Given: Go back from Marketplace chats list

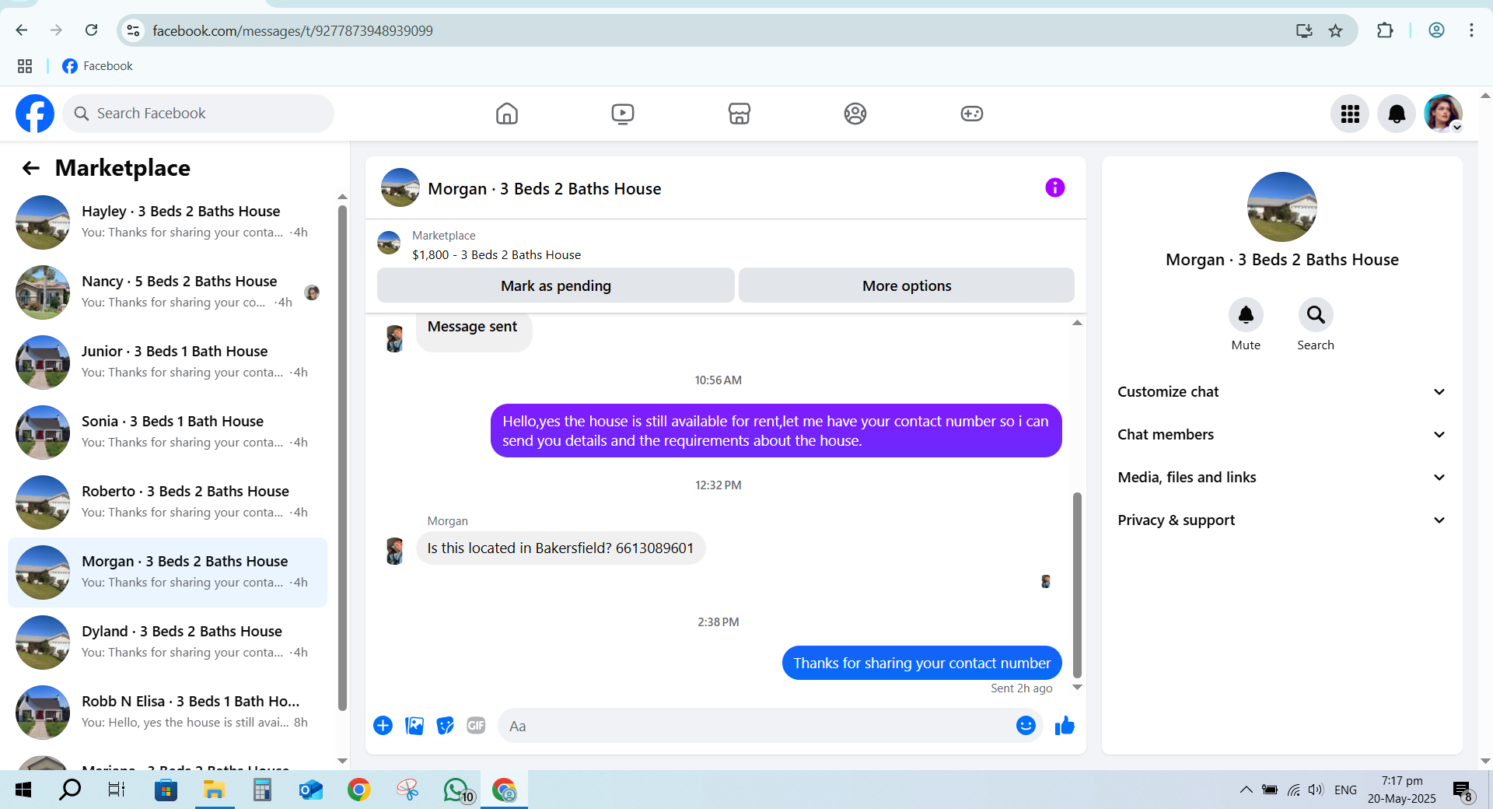Looking at the screenshot, I should [x=30, y=168].
